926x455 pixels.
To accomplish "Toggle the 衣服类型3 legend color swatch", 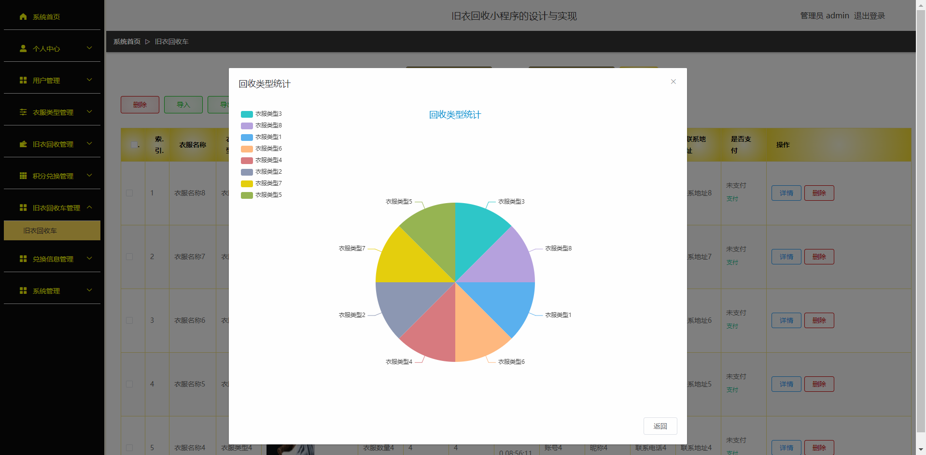I will coord(247,114).
